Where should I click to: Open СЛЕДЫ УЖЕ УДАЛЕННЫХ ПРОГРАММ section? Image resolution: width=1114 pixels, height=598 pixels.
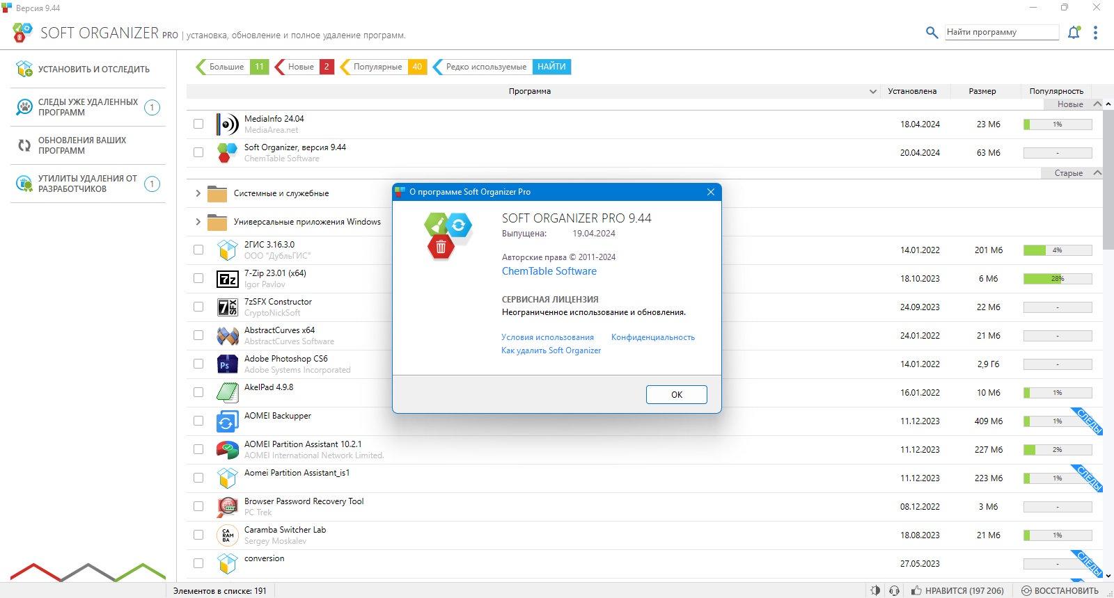point(88,107)
